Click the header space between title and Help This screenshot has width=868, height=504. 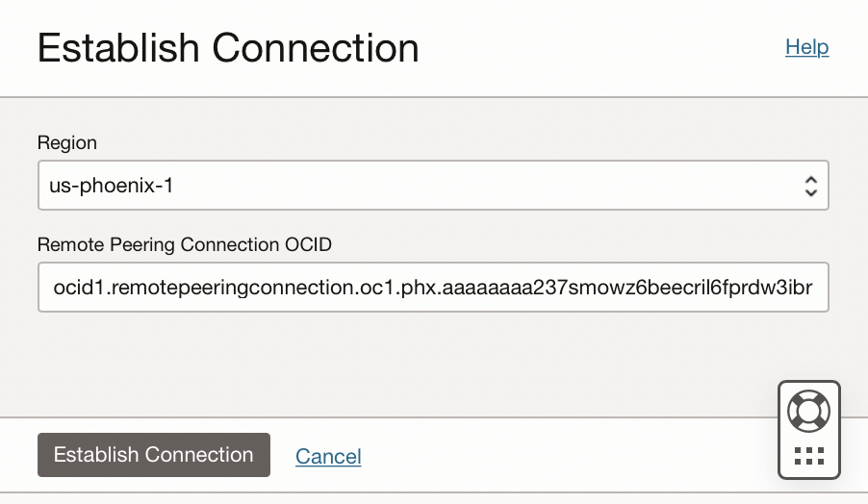[x=597, y=48]
